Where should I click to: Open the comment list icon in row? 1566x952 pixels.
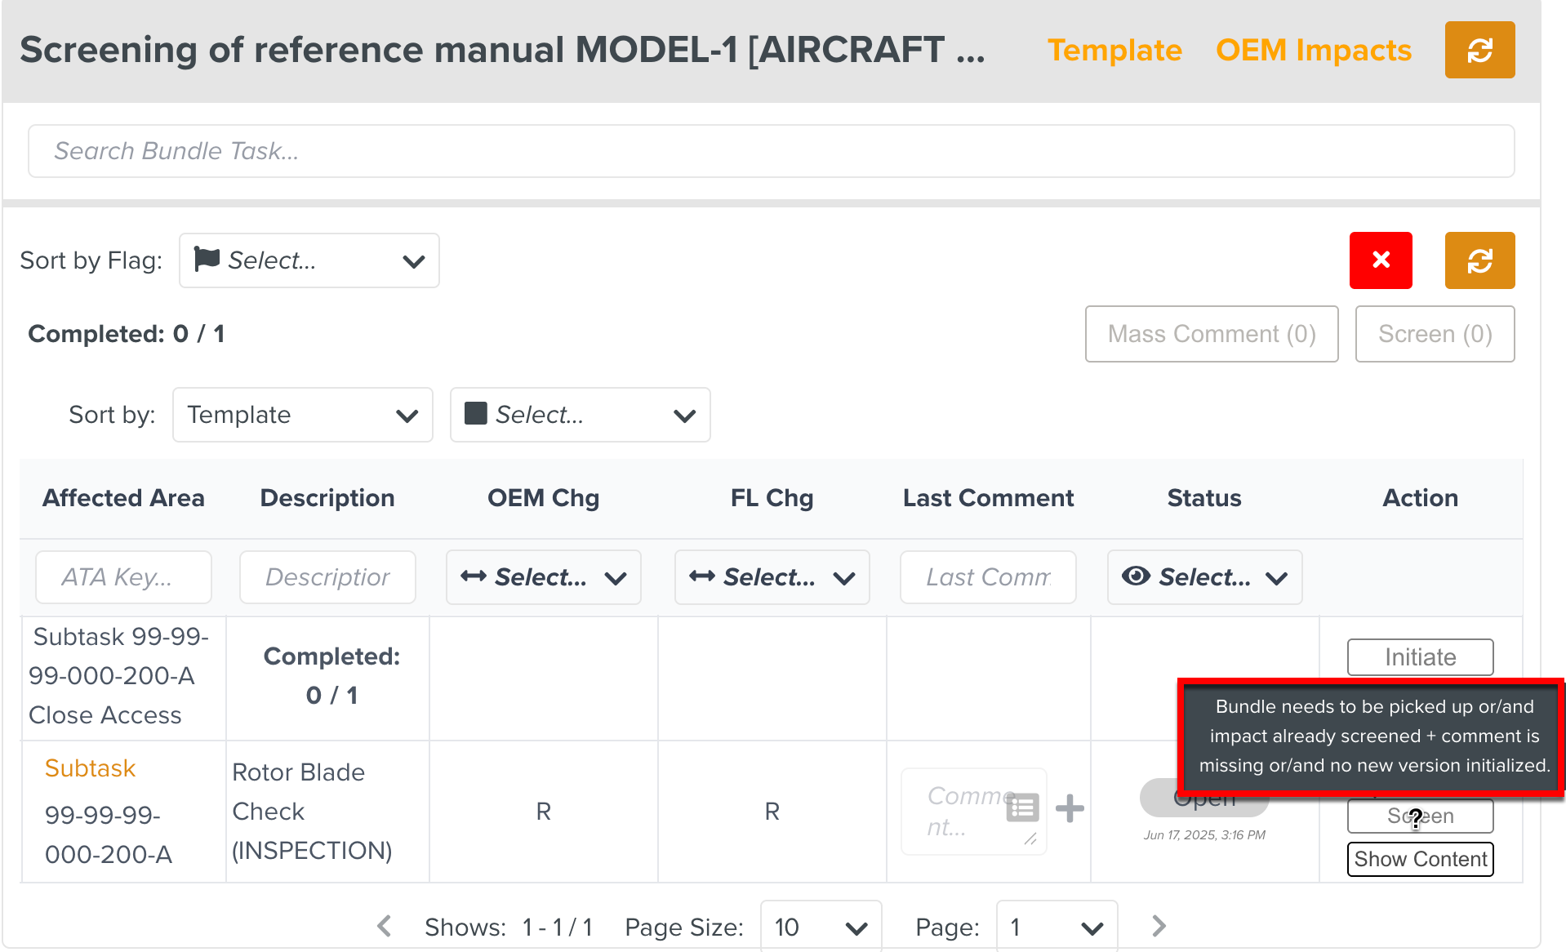pos(1022,807)
